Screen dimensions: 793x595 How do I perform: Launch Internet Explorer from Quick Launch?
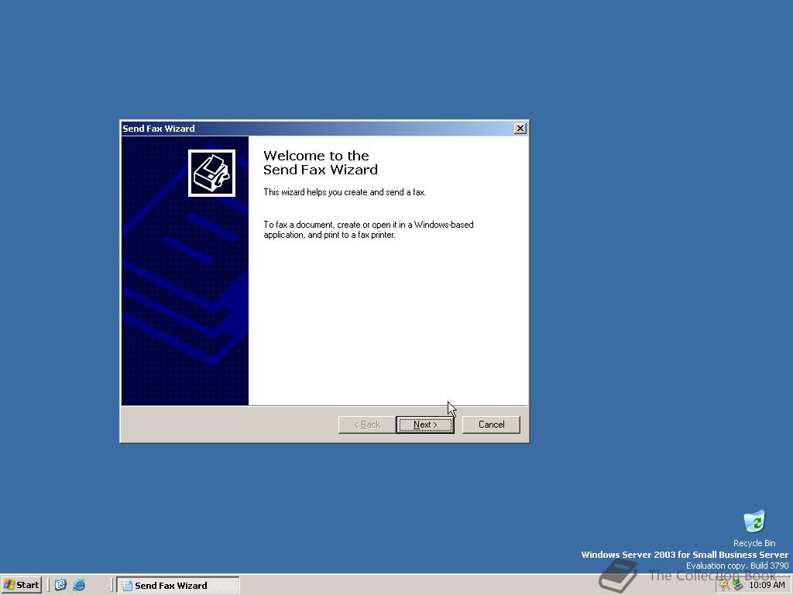click(79, 586)
